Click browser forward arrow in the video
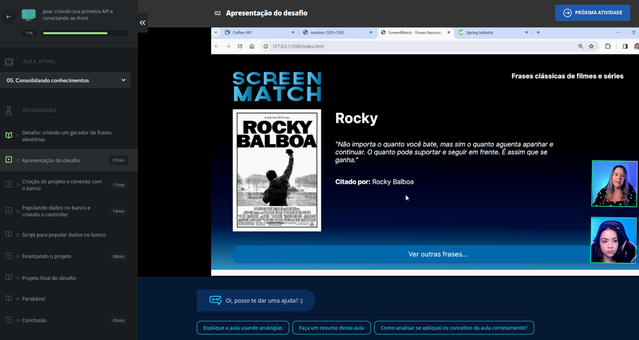The image size is (639, 340). pyautogui.click(x=228, y=47)
